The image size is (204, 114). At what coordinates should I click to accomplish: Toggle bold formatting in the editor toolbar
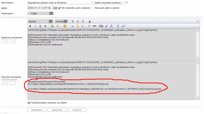point(30,26)
